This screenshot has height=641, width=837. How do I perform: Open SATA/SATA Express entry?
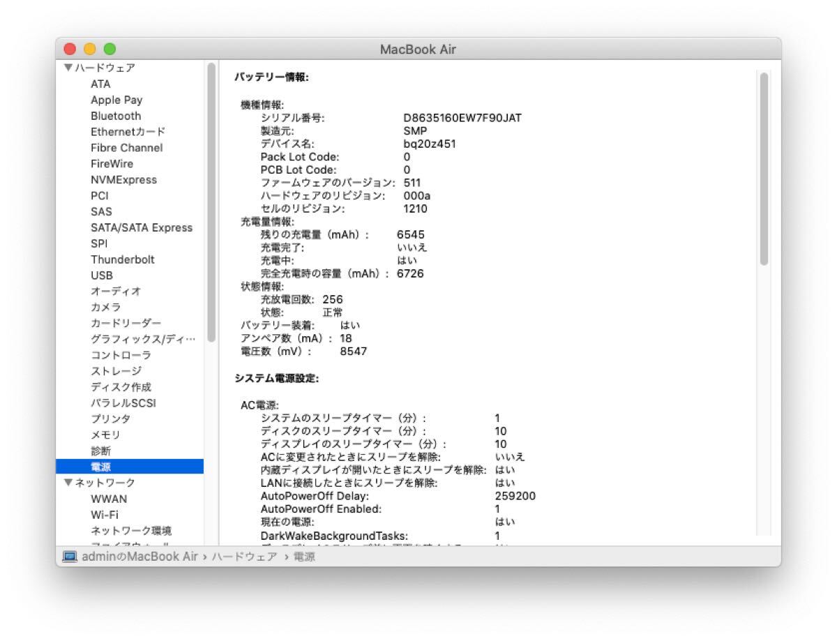(x=142, y=227)
